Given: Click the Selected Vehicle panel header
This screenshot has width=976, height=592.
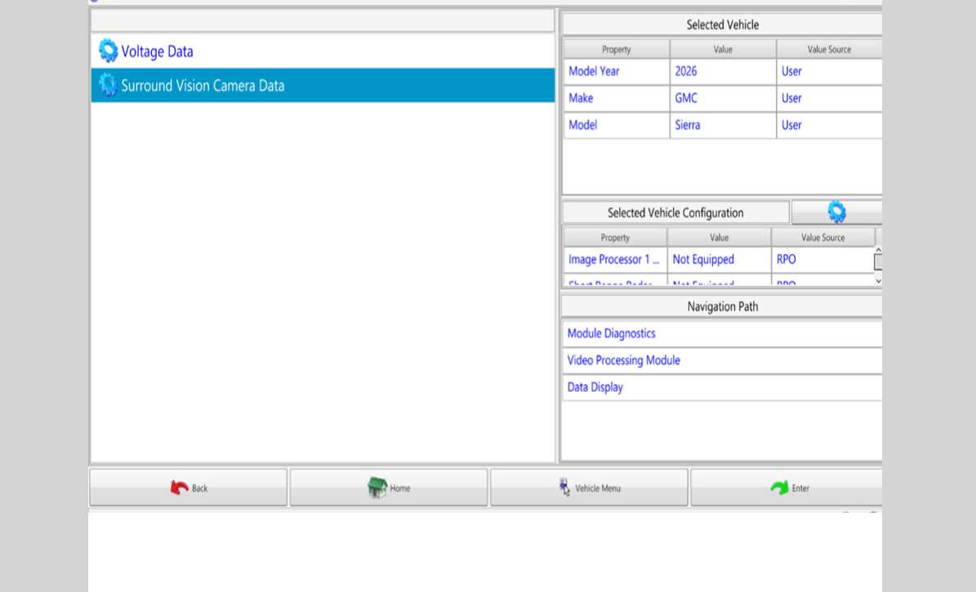Looking at the screenshot, I should 722,24.
